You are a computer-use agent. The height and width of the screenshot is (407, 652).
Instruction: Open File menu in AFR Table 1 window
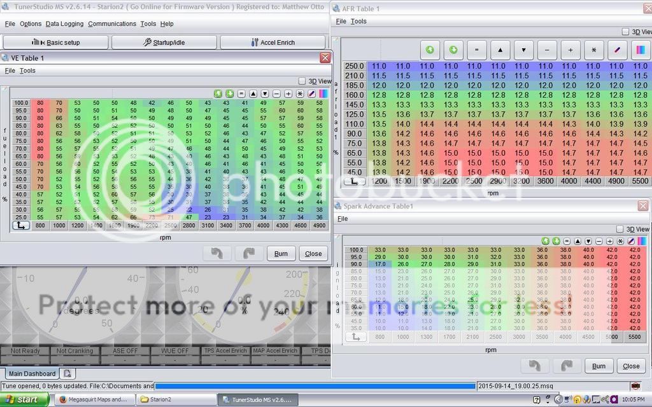tap(341, 21)
